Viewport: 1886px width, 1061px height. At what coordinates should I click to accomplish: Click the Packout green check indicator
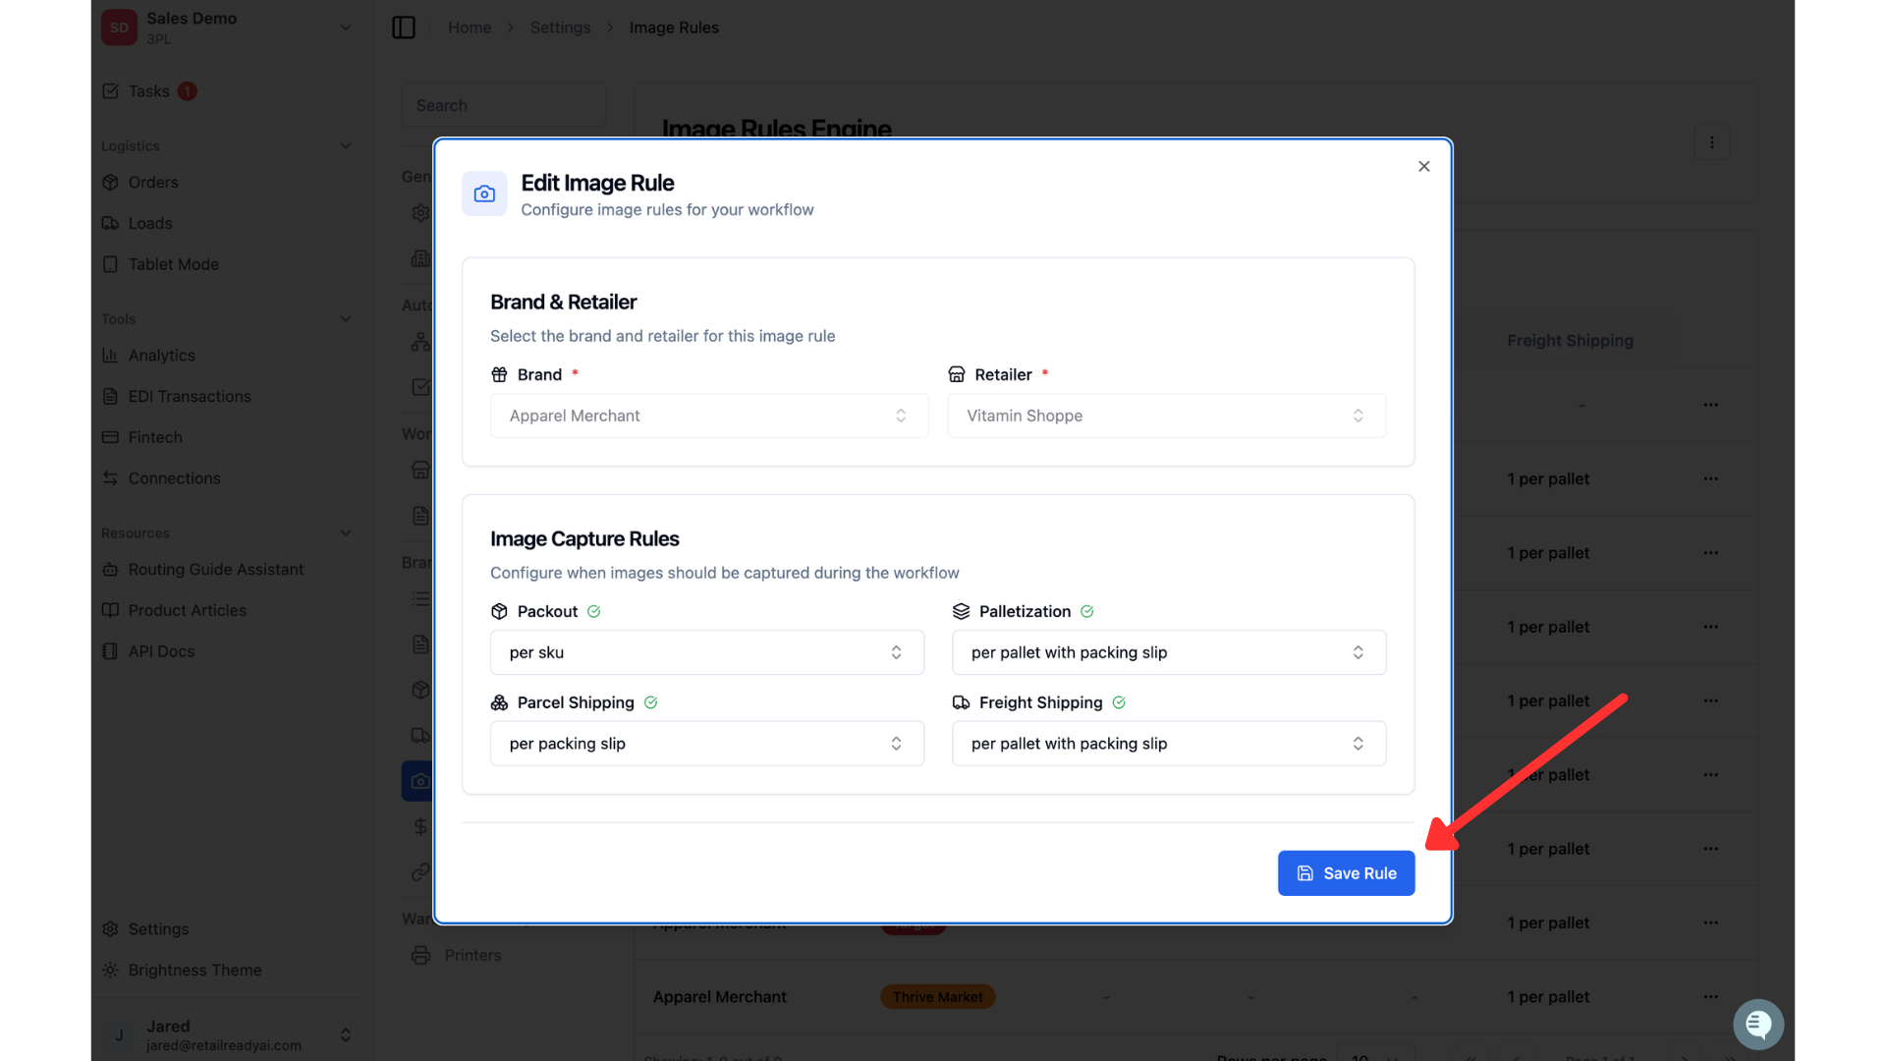594,611
